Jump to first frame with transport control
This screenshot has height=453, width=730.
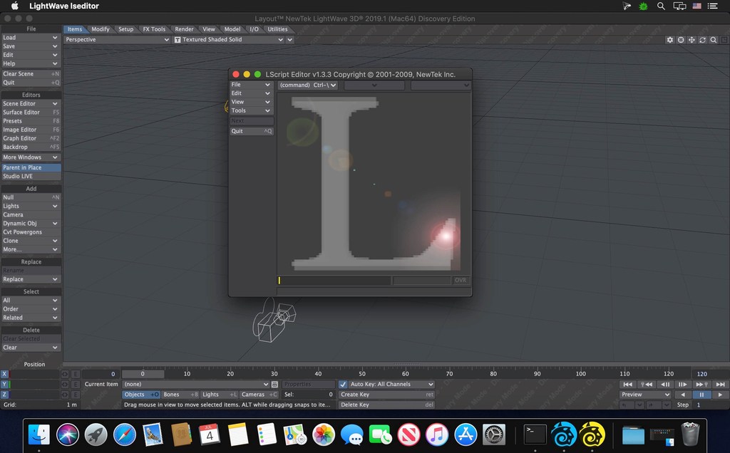pos(627,384)
